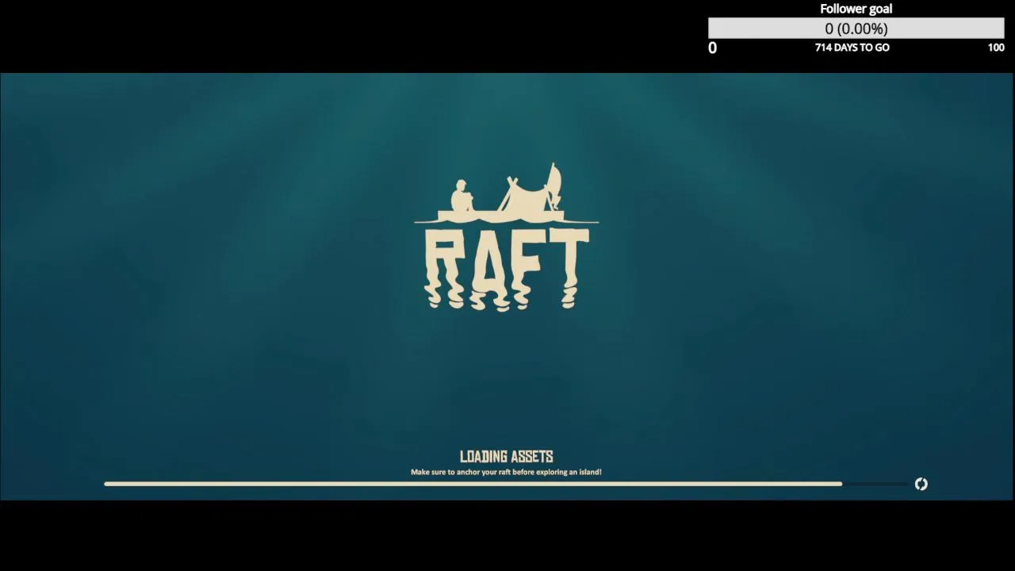Image resolution: width=1015 pixels, height=571 pixels.
Task: Click the anchor your raft tip text
Action: click(506, 472)
